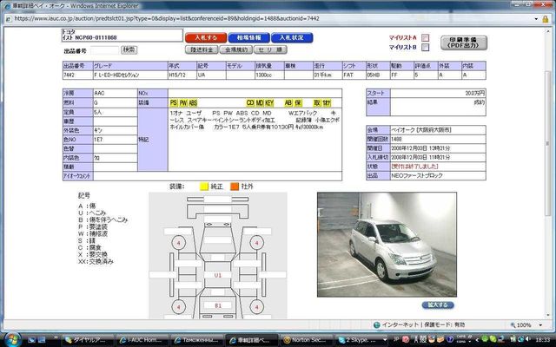Focus the 出品番号 lot number input field
The image size is (556, 347).
point(104,50)
